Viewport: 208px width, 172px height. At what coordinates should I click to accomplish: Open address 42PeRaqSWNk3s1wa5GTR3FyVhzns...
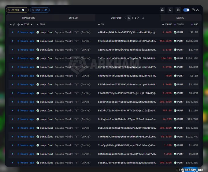coord(127,32)
